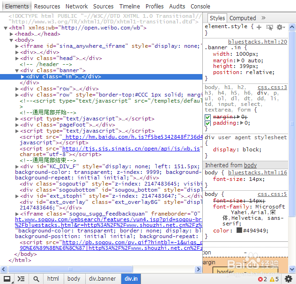296x284 pixels.
Task: Show the console drawer icon
Action: (x=21, y=279)
